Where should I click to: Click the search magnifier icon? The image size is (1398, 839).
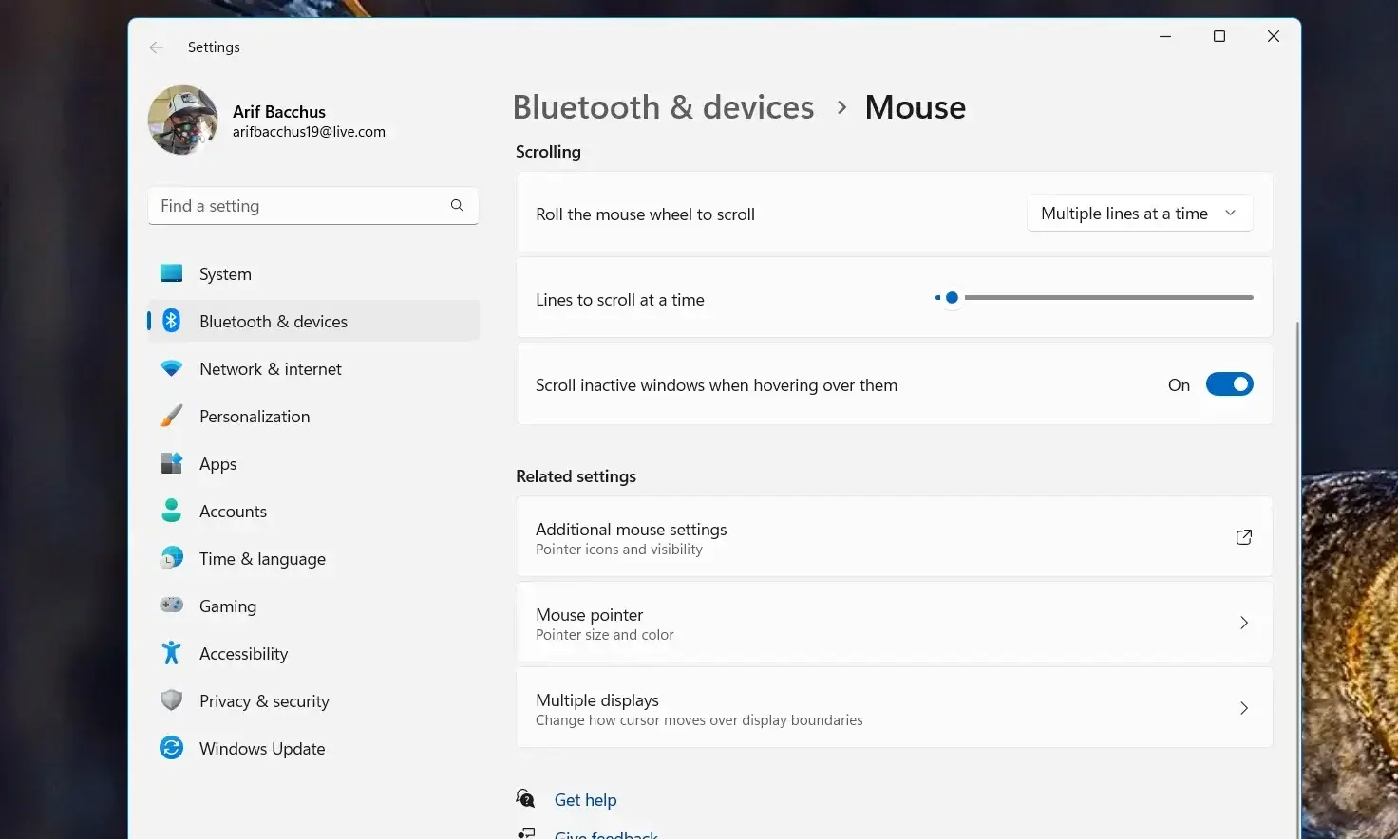457,205
